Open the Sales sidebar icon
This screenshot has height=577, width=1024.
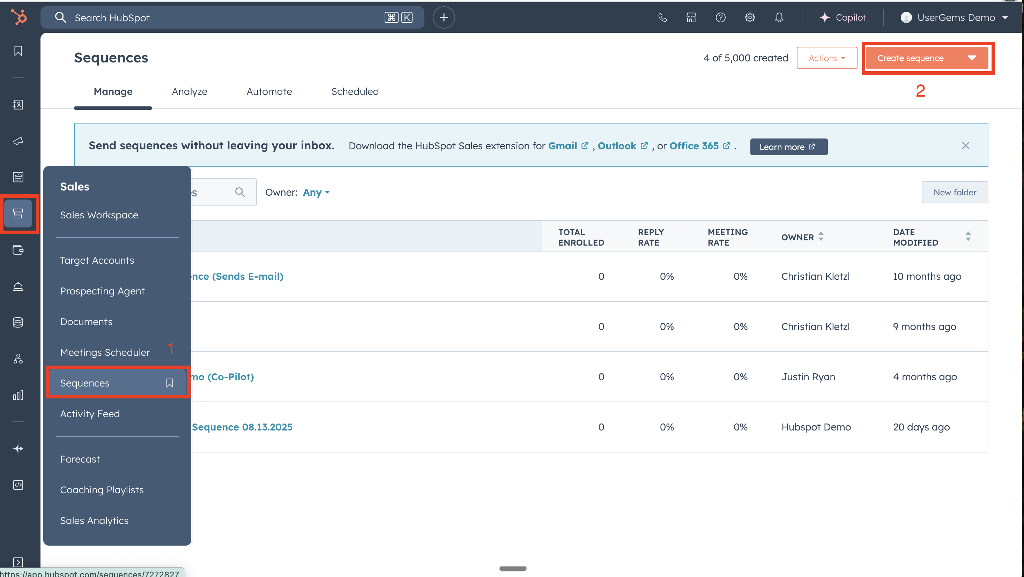[x=18, y=213]
